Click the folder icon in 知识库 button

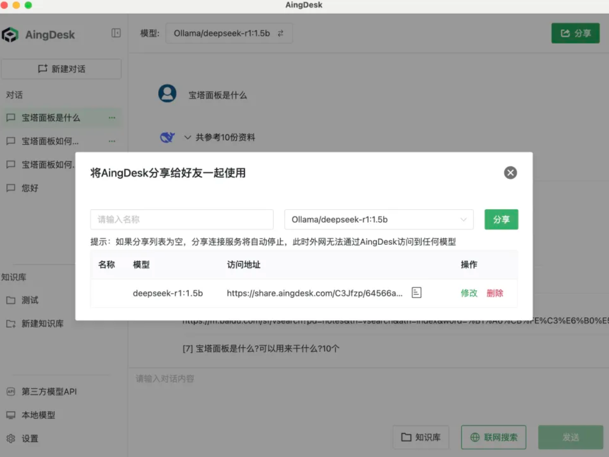coord(406,437)
